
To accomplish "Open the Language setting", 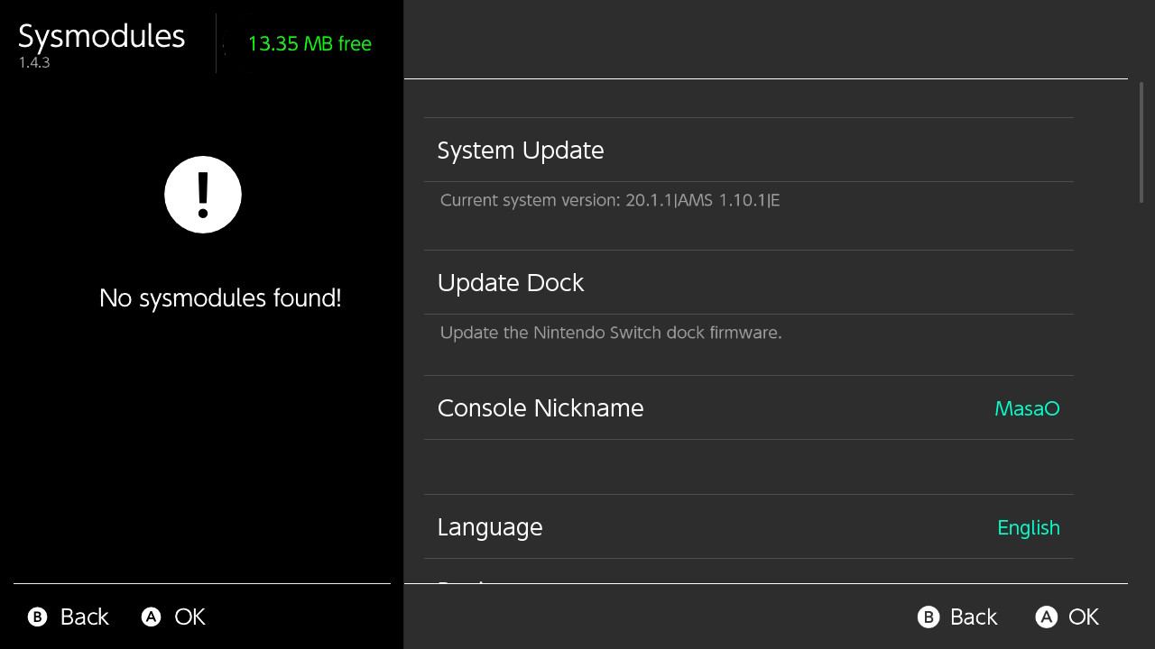I will click(748, 526).
